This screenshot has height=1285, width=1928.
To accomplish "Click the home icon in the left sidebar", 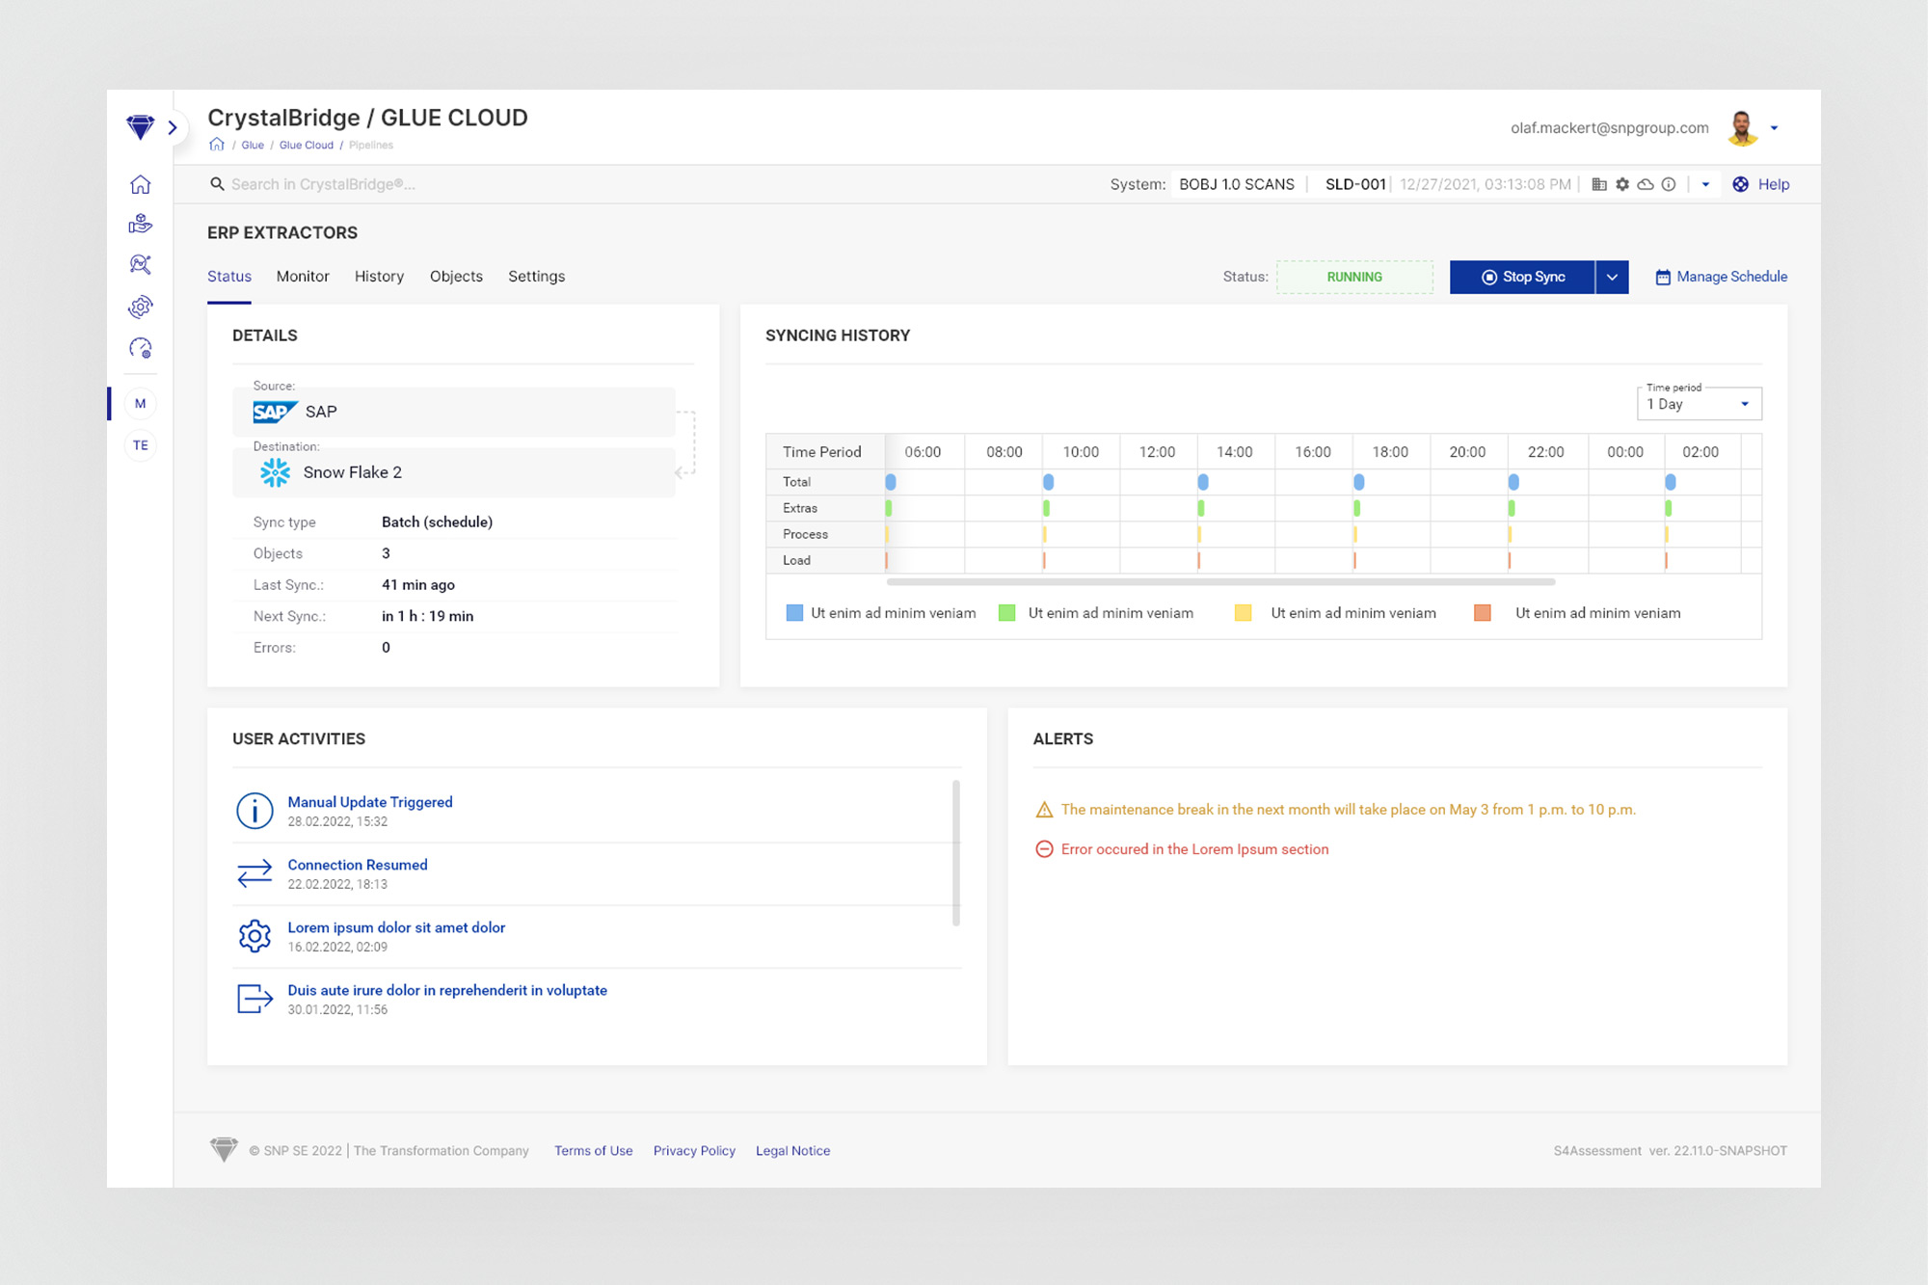I will pos(141,184).
